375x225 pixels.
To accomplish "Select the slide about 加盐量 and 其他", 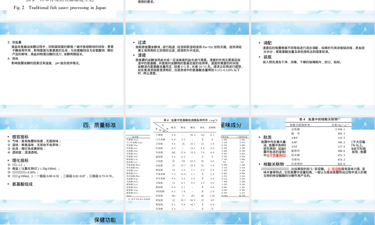I will [62, 69].
